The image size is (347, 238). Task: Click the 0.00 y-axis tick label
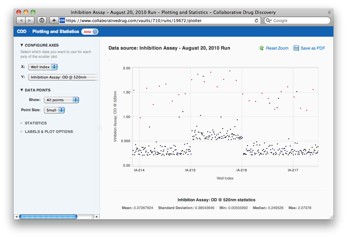pos(127,165)
